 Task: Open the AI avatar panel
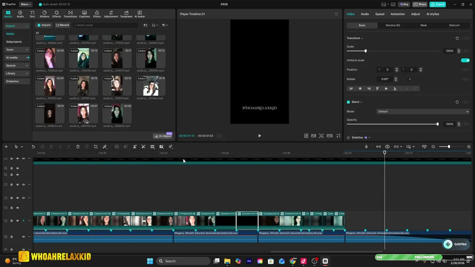pos(140,14)
